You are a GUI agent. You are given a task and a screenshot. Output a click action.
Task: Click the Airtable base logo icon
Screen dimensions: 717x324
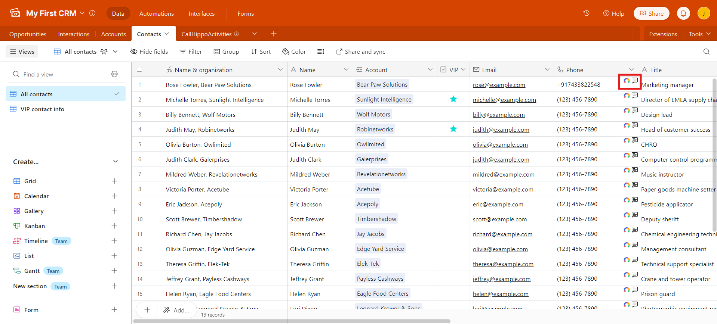coord(15,13)
